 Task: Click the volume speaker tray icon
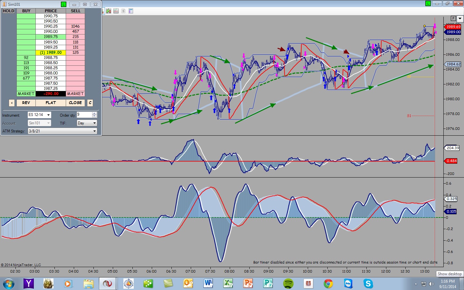(431, 284)
